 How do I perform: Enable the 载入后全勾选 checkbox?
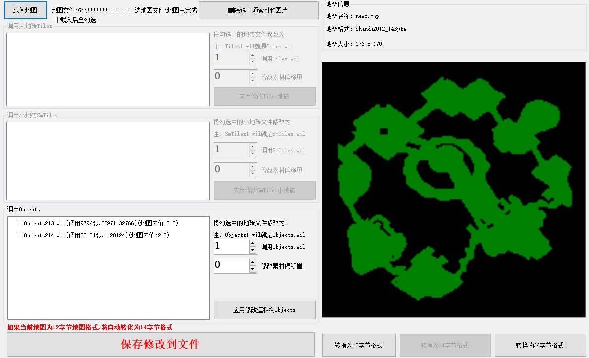coord(55,20)
